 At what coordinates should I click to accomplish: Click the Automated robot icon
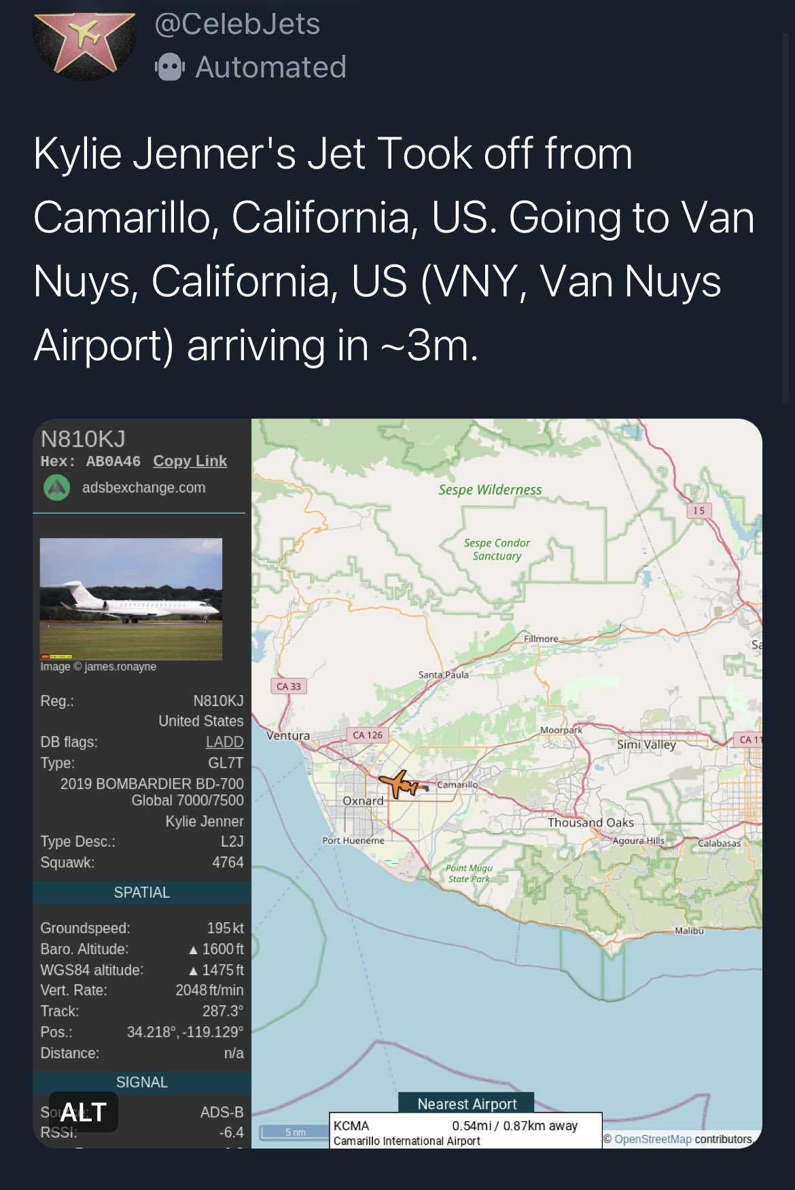[x=169, y=67]
